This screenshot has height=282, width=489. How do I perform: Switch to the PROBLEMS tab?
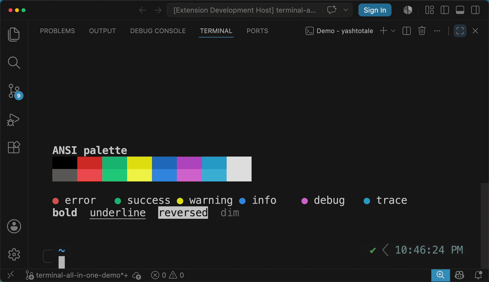(x=57, y=31)
